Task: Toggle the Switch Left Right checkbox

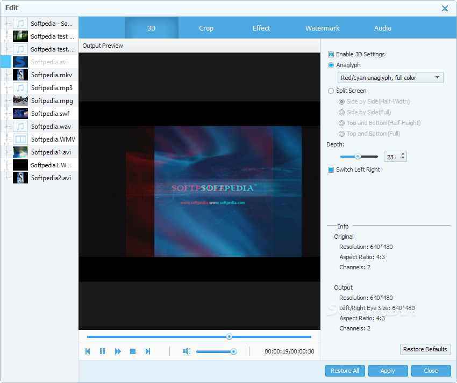Action: click(x=331, y=170)
